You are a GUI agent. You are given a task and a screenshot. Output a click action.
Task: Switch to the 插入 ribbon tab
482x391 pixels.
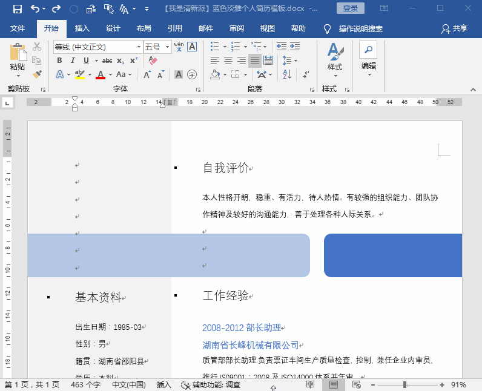82,28
